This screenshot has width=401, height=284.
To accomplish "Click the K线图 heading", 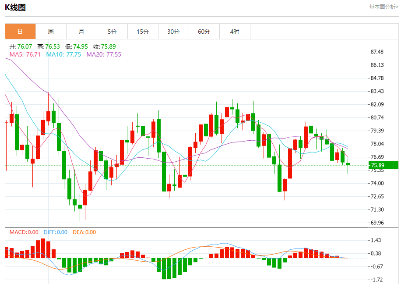I will tap(15, 7).
